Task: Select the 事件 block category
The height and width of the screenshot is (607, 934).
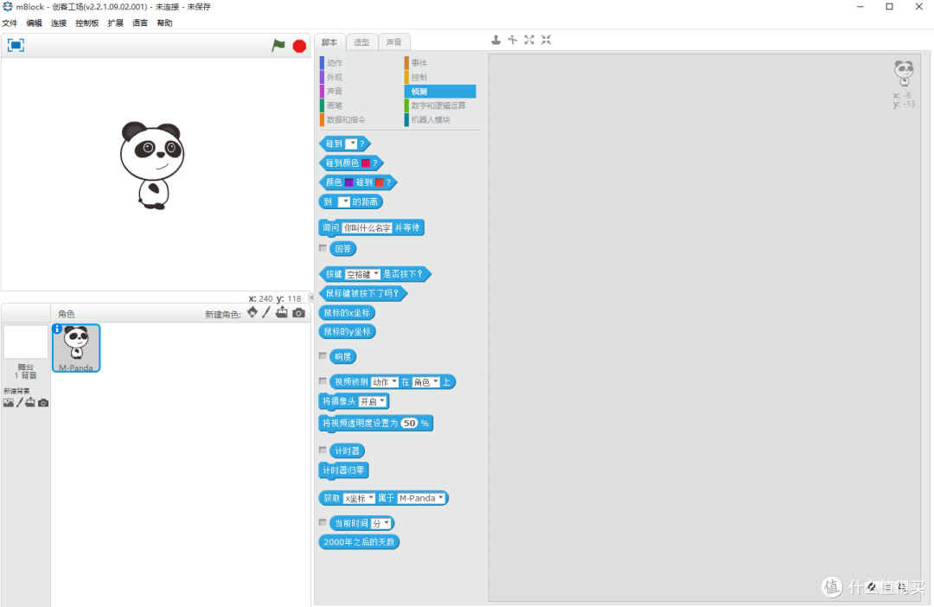Action: (x=419, y=63)
